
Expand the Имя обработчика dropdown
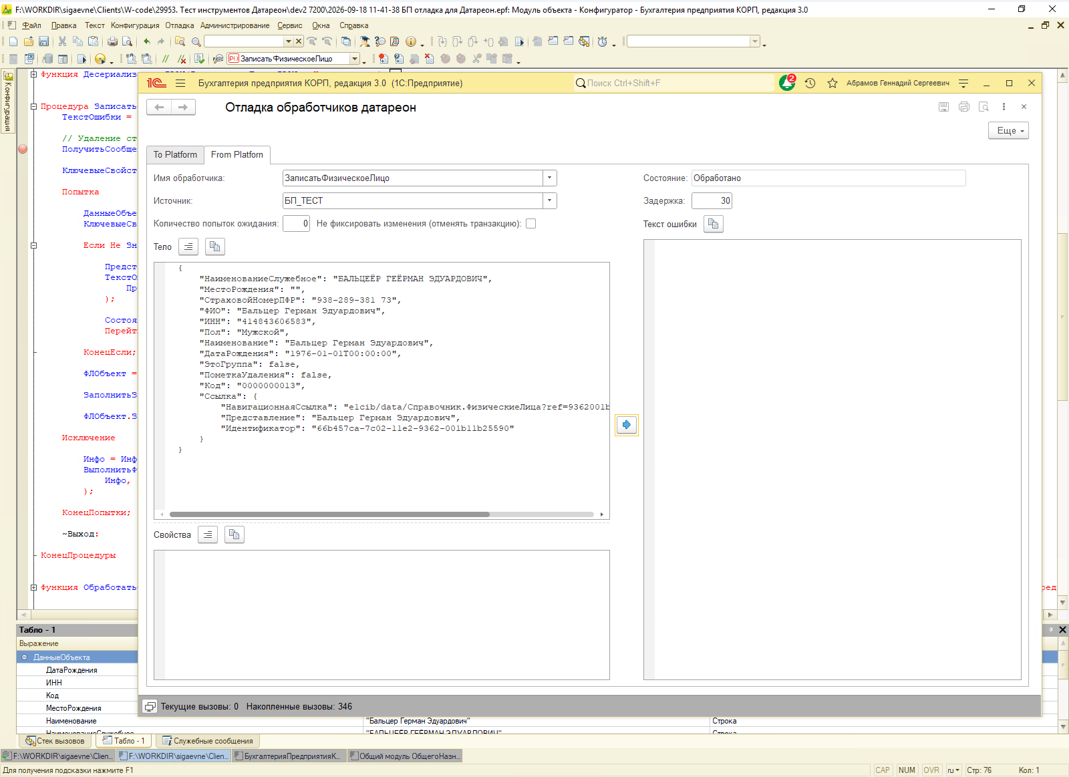[x=549, y=178]
